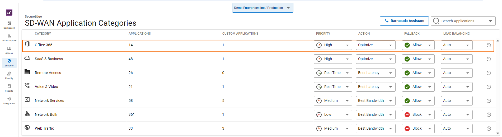This screenshot has height=137, width=502.
Task: Open the Integration sidebar icon
Action: pos(9,100)
